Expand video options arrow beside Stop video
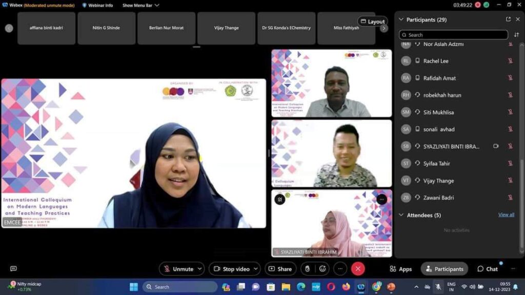The height and width of the screenshot is (295, 525). point(255,269)
